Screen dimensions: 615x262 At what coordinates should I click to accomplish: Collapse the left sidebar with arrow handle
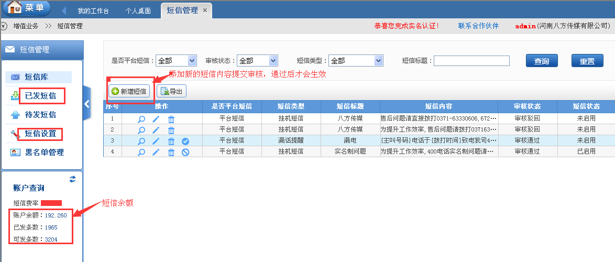tap(87, 104)
